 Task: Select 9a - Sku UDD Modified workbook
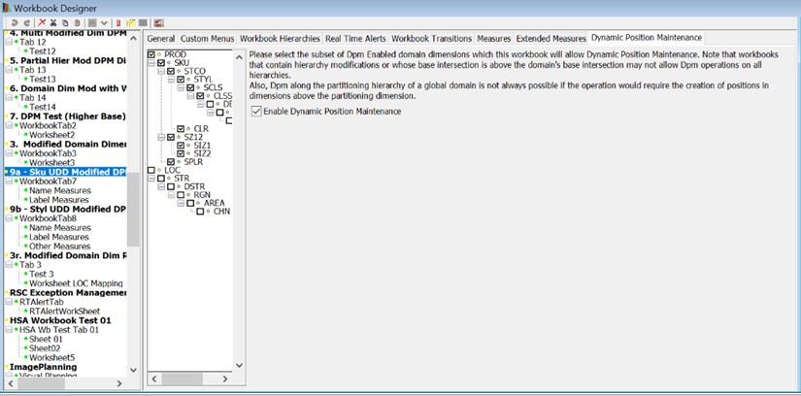[x=67, y=172]
